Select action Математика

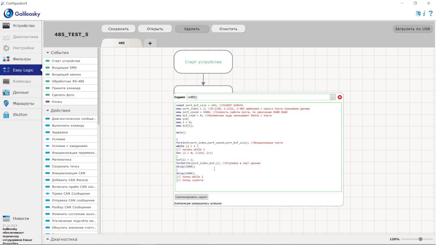coord(70,160)
